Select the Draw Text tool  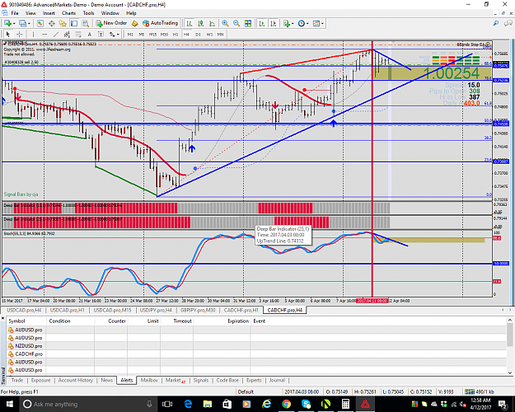(89, 34)
